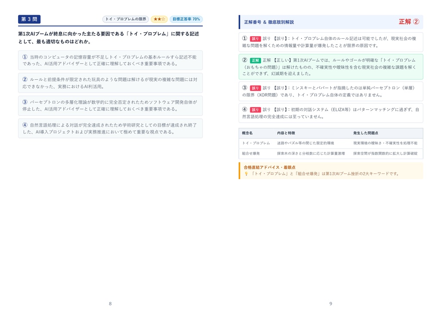Click page number 8
This screenshot has width=441, height=313.
click(110, 304)
